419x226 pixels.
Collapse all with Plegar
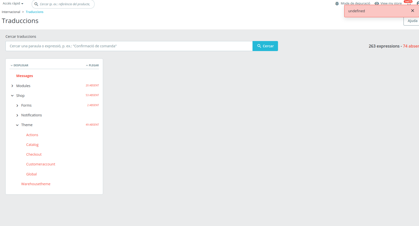point(92,65)
